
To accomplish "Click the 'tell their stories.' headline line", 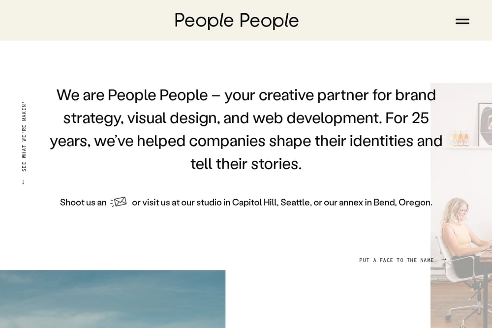I will 246,164.
